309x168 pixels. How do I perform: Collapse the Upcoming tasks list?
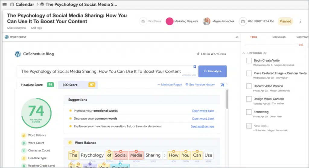click(244, 53)
